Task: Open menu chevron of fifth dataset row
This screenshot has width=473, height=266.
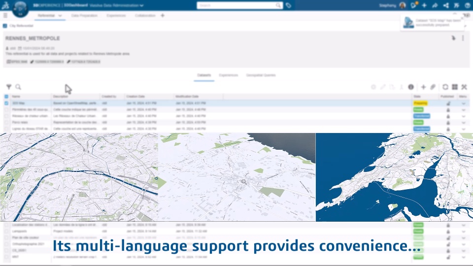Action: (464, 129)
